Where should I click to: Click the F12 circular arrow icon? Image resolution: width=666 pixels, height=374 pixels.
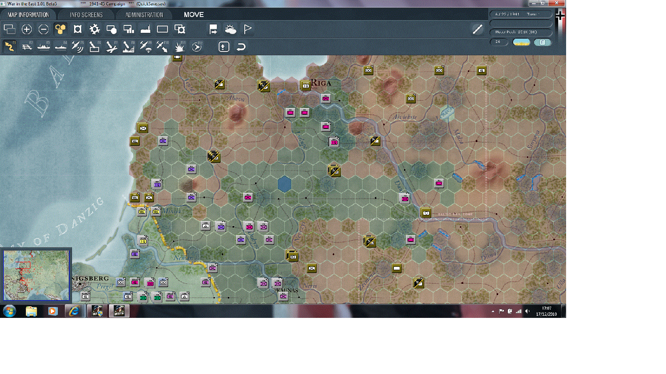click(197, 47)
